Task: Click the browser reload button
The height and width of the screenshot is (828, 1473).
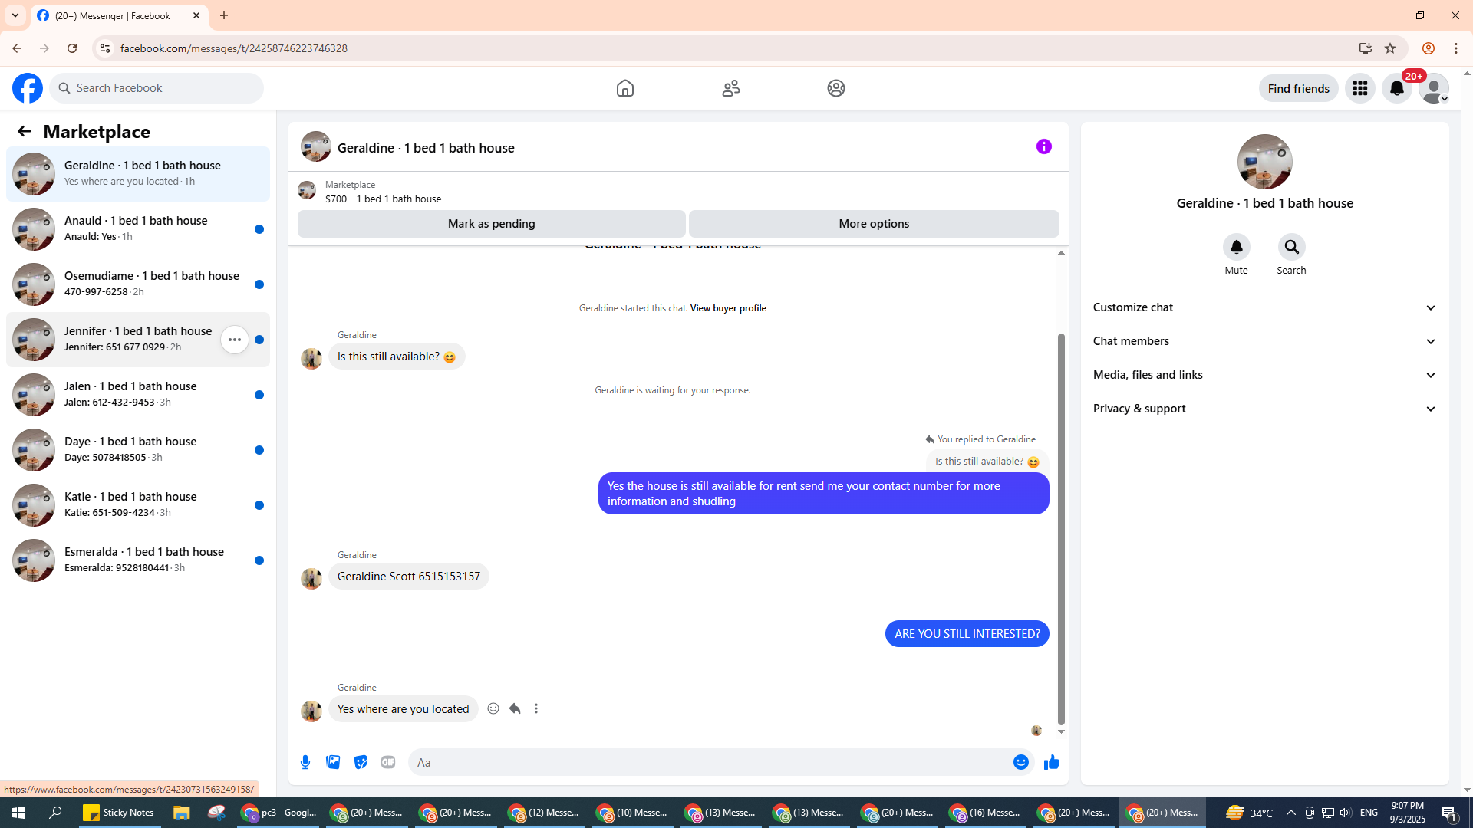Action: (x=72, y=48)
